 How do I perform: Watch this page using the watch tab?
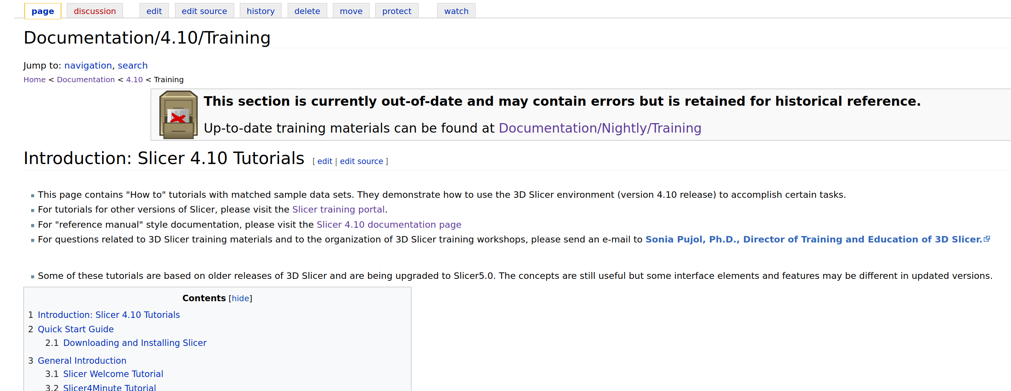pyautogui.click(x=456, y=11)
